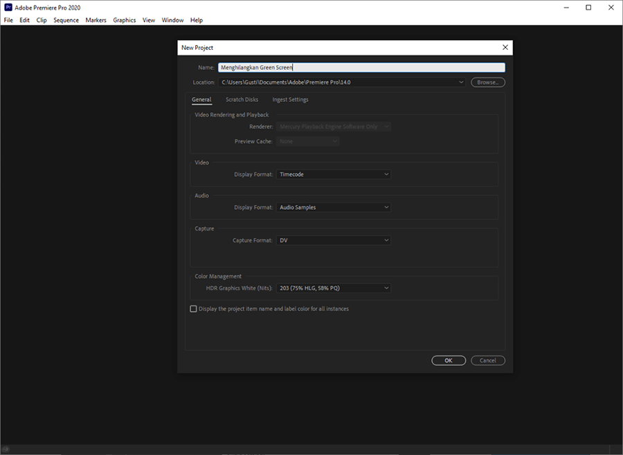The image size is (623, 455).
Task: Switch to the Scratch Disks tab
Action: click(242, 100)
